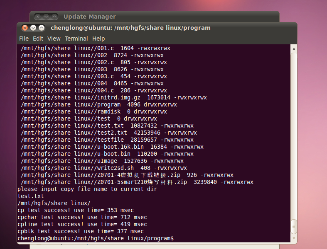Close the chenglong@ubuntu terminal window
The width and height of the screenshot is (327, 249).
pyautogui.click(x=25, y=28)
